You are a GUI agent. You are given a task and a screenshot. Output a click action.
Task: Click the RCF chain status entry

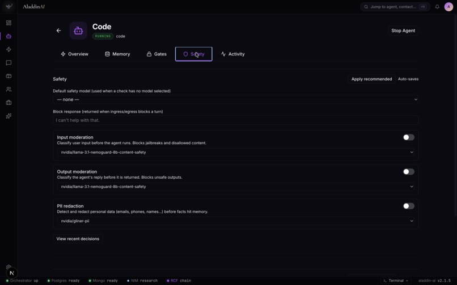179,280
